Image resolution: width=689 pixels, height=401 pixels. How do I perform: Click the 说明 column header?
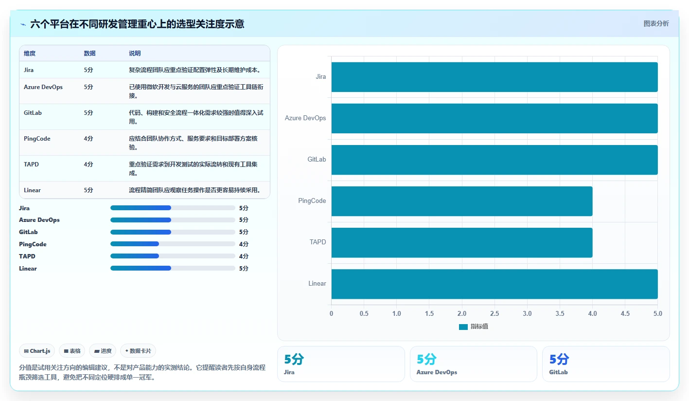(135, 54)
